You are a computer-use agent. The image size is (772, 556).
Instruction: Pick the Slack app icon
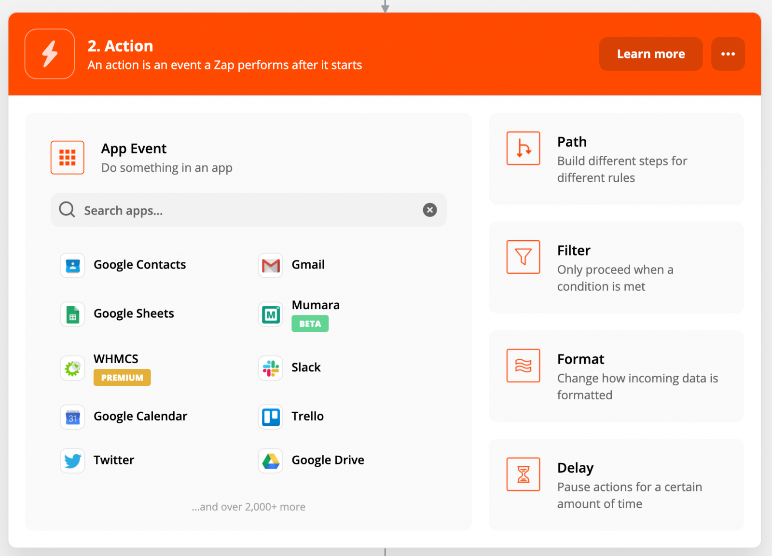click(x=270, y=368)
